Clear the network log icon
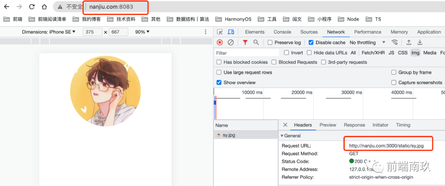Image resolution: width=445 pixels, height=186 pixels. pos(231,42)
